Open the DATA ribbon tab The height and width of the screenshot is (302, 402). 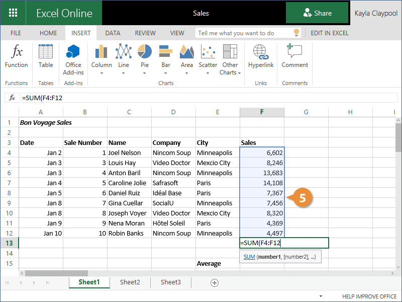[113, 33]
